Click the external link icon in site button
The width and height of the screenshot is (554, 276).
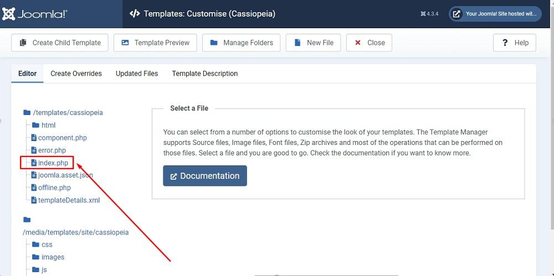point(457,14)
